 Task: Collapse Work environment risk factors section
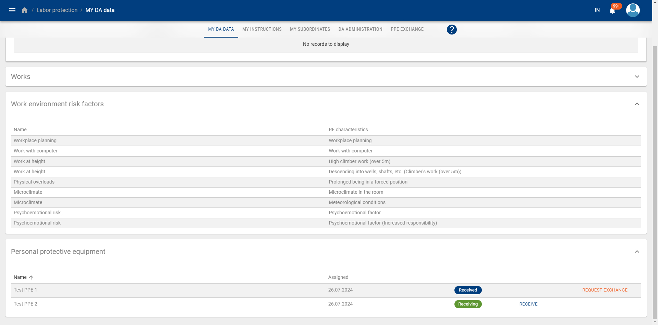pos(637,104)
